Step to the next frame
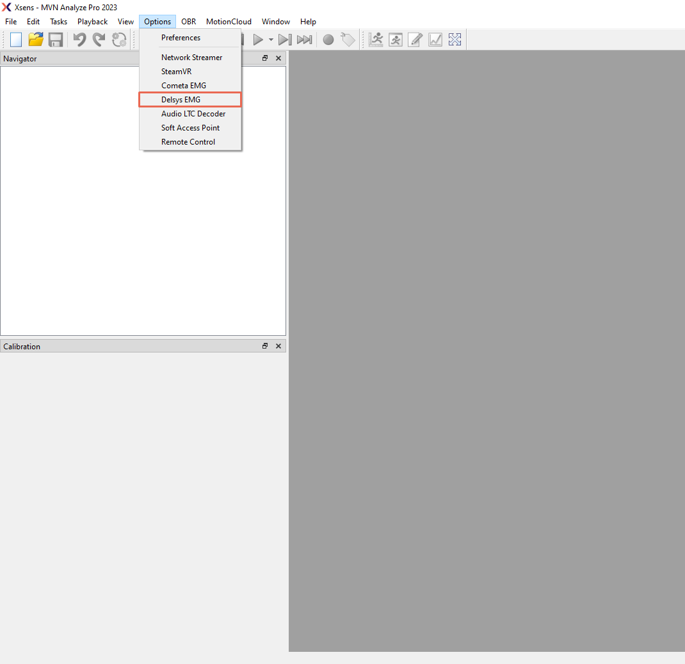The image size is (685, 664). 285,40
